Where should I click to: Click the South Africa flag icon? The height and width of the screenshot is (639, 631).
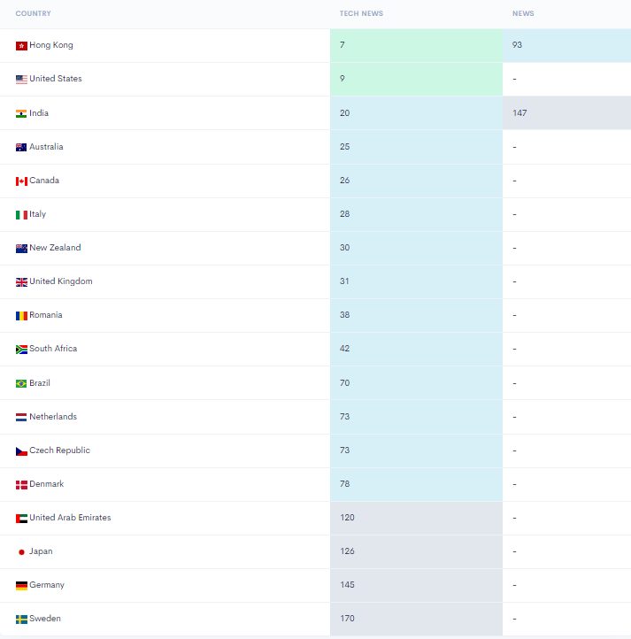21,350
